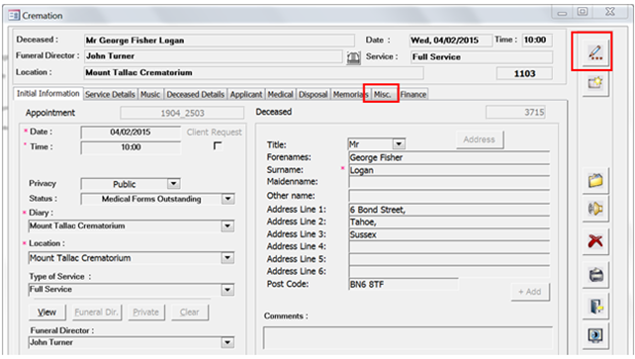Open the Location dropdown arrow

(x=227, y=258)
